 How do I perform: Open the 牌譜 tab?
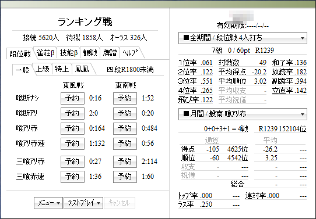110,53
